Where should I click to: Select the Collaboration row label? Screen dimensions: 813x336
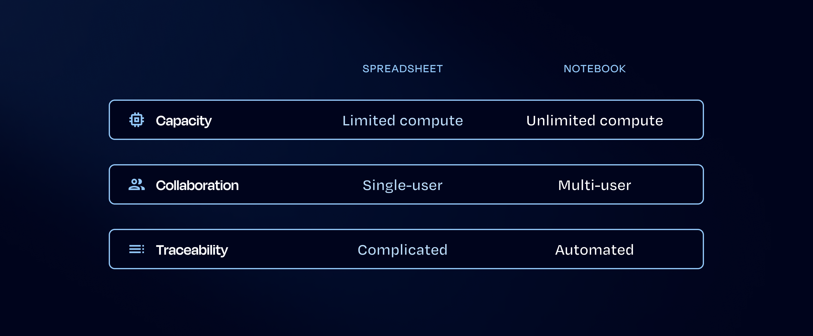(197, 185)
